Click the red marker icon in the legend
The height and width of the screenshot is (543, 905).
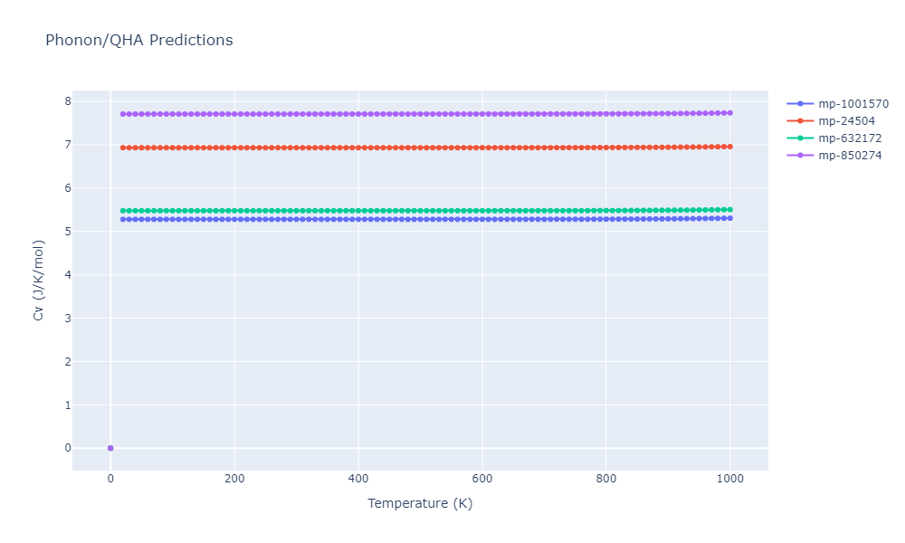click(800, 121)
